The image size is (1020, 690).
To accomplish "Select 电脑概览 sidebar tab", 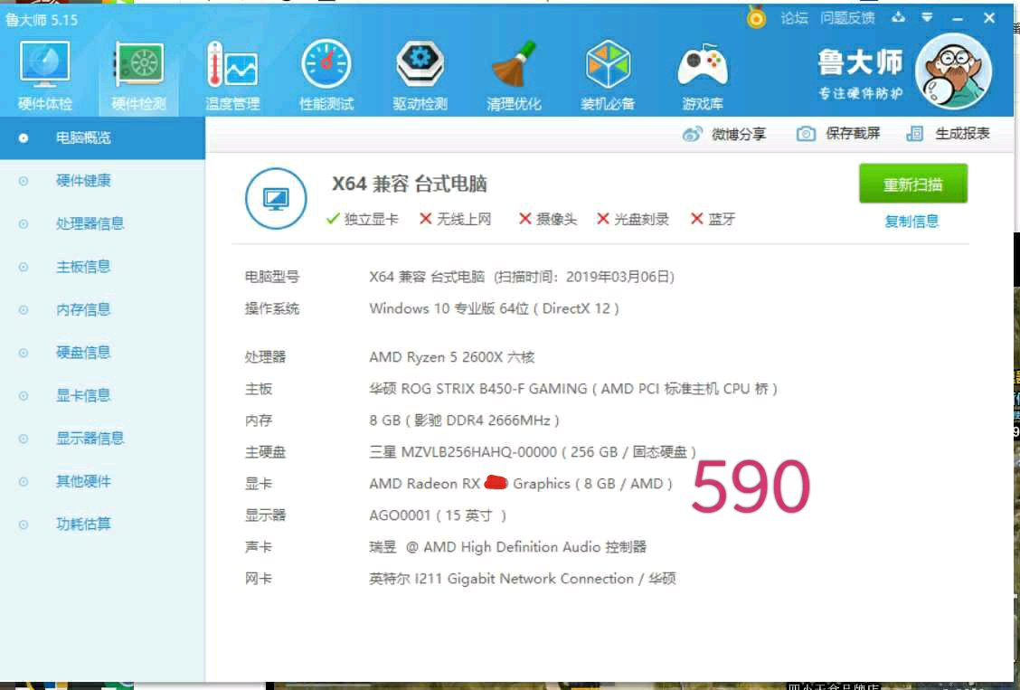I will 103,137.
